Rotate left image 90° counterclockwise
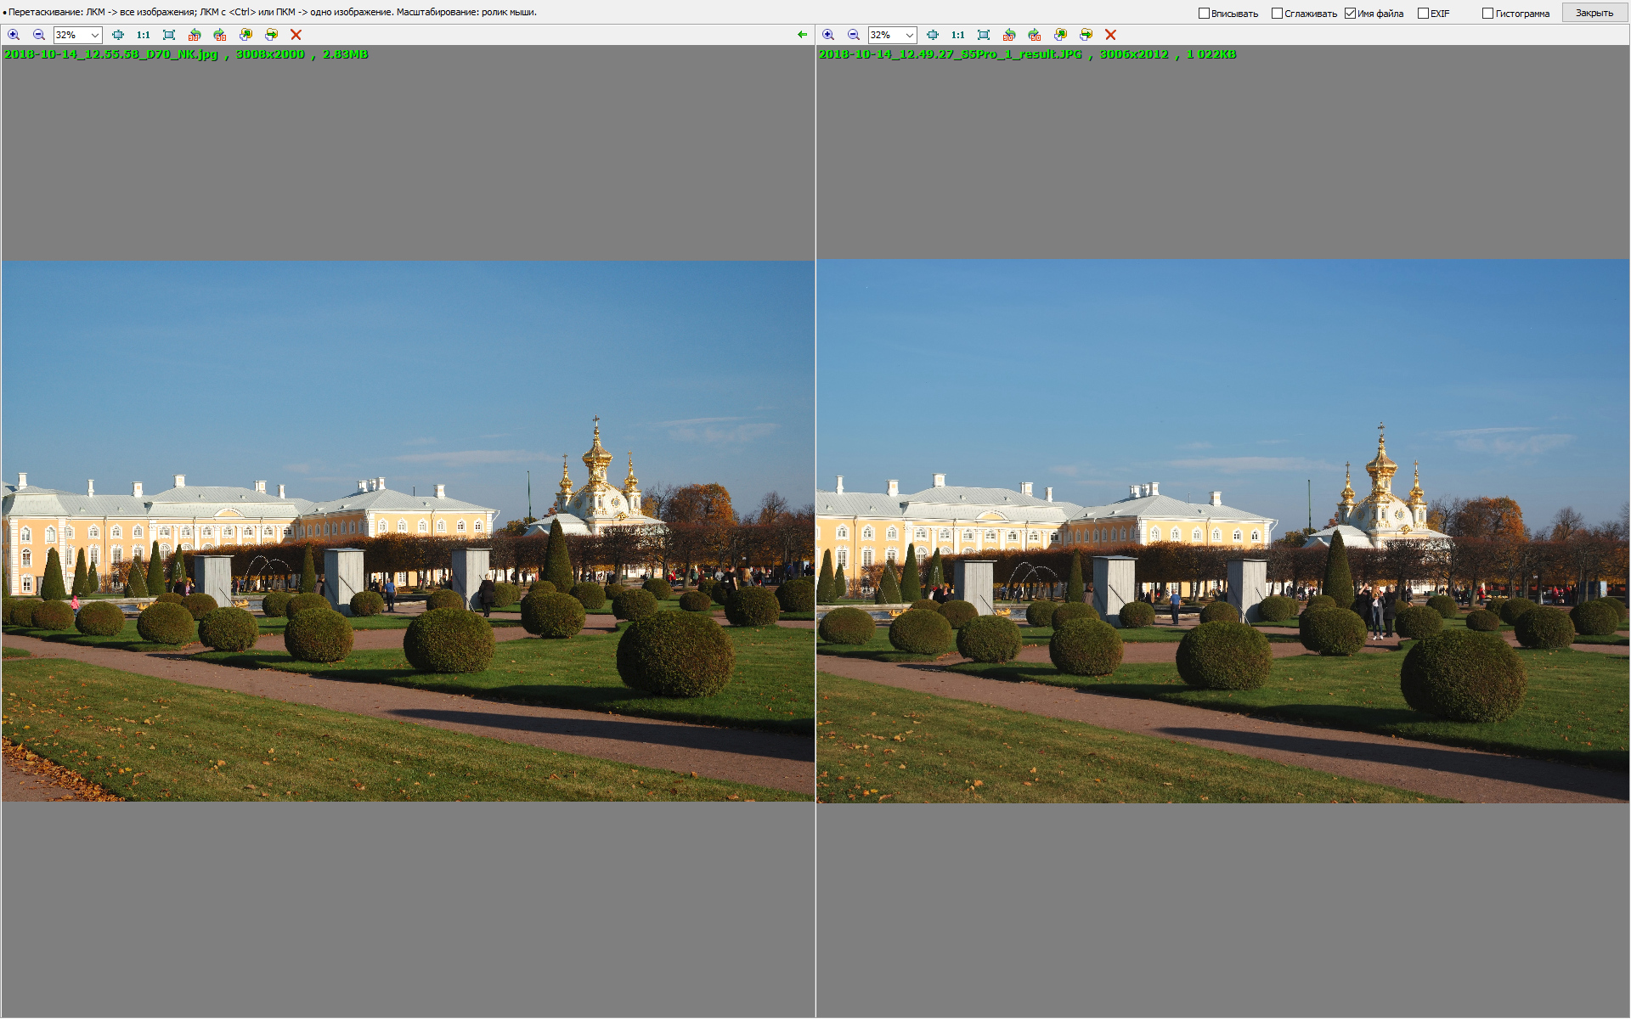Image resolution: width=1631 pixels, height=1019 pixels. pos(195,35)
